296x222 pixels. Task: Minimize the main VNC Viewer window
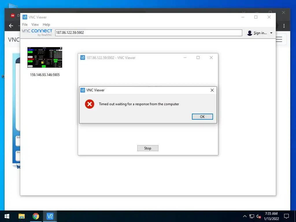tap(243, 17)
